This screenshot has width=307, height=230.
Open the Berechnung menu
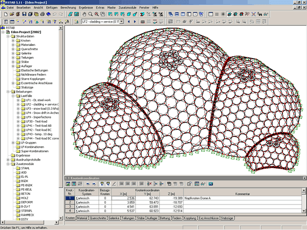pos(69,9)
